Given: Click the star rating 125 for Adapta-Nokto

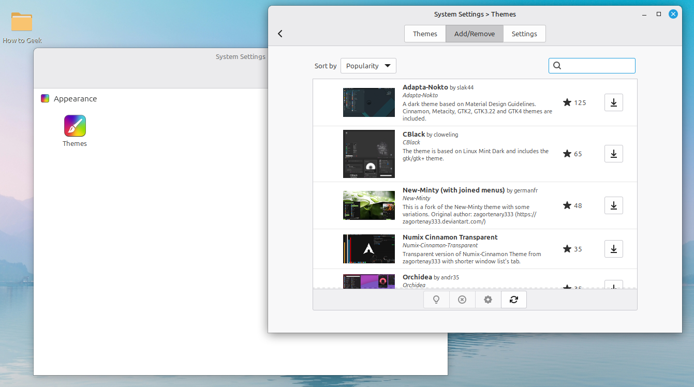Looking at the screenshot, I should coord(574,102).
